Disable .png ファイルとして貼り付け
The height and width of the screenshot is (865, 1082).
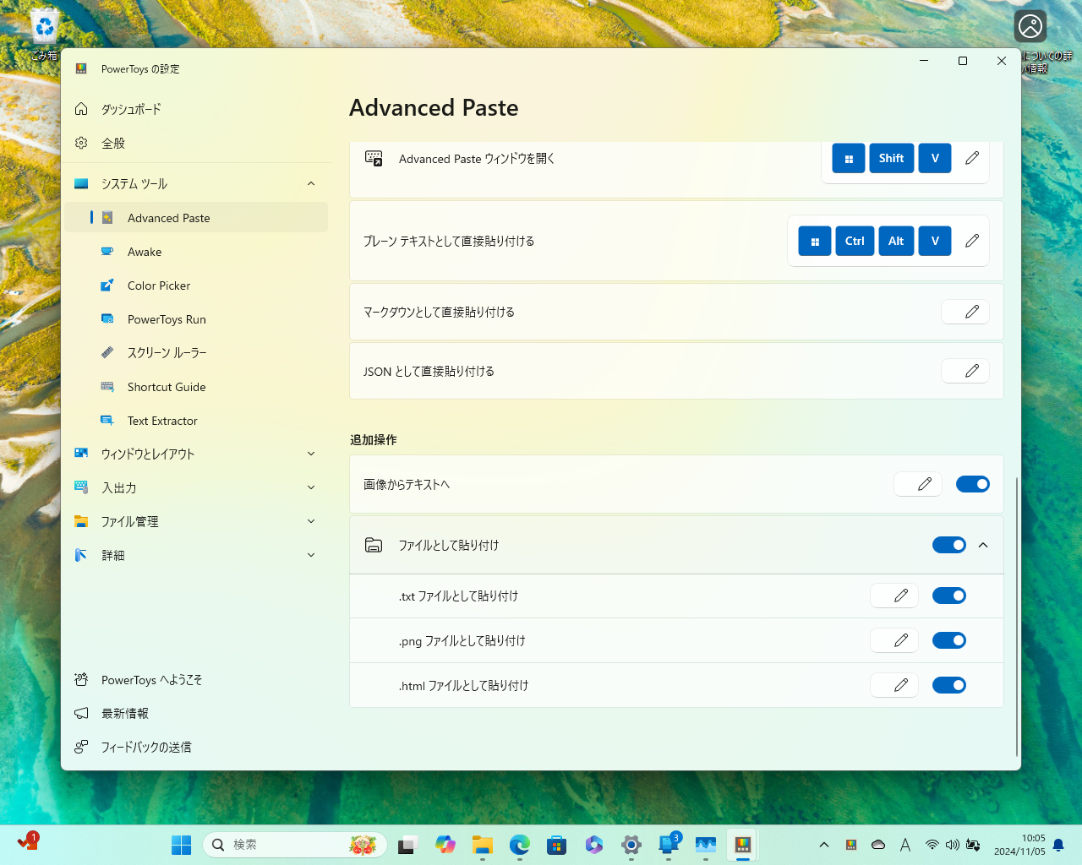949,640
